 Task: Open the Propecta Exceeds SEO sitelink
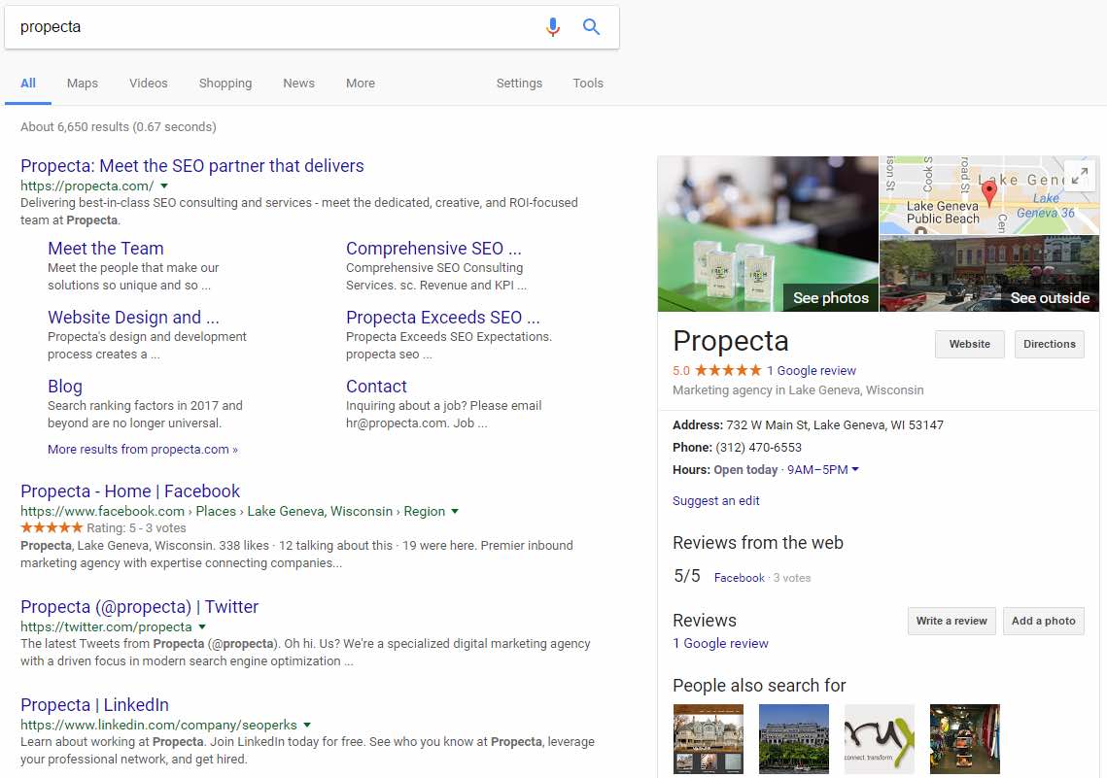(442, 318)
